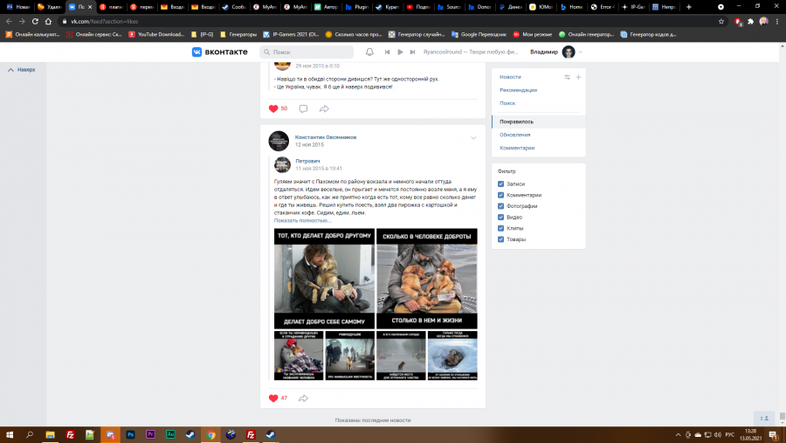Open the [IP-G] bookmarks folder
The height and width of the screenshot is (443, 786).
pos(203,34)
